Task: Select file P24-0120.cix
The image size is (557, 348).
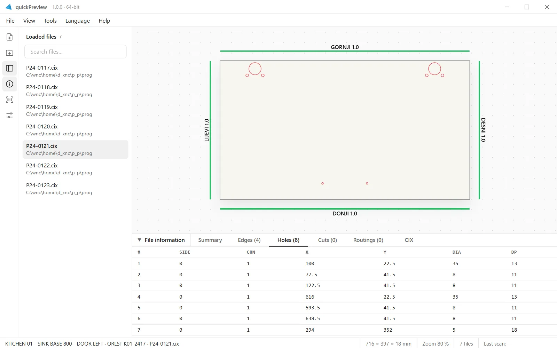Action: tap(76, 130)
